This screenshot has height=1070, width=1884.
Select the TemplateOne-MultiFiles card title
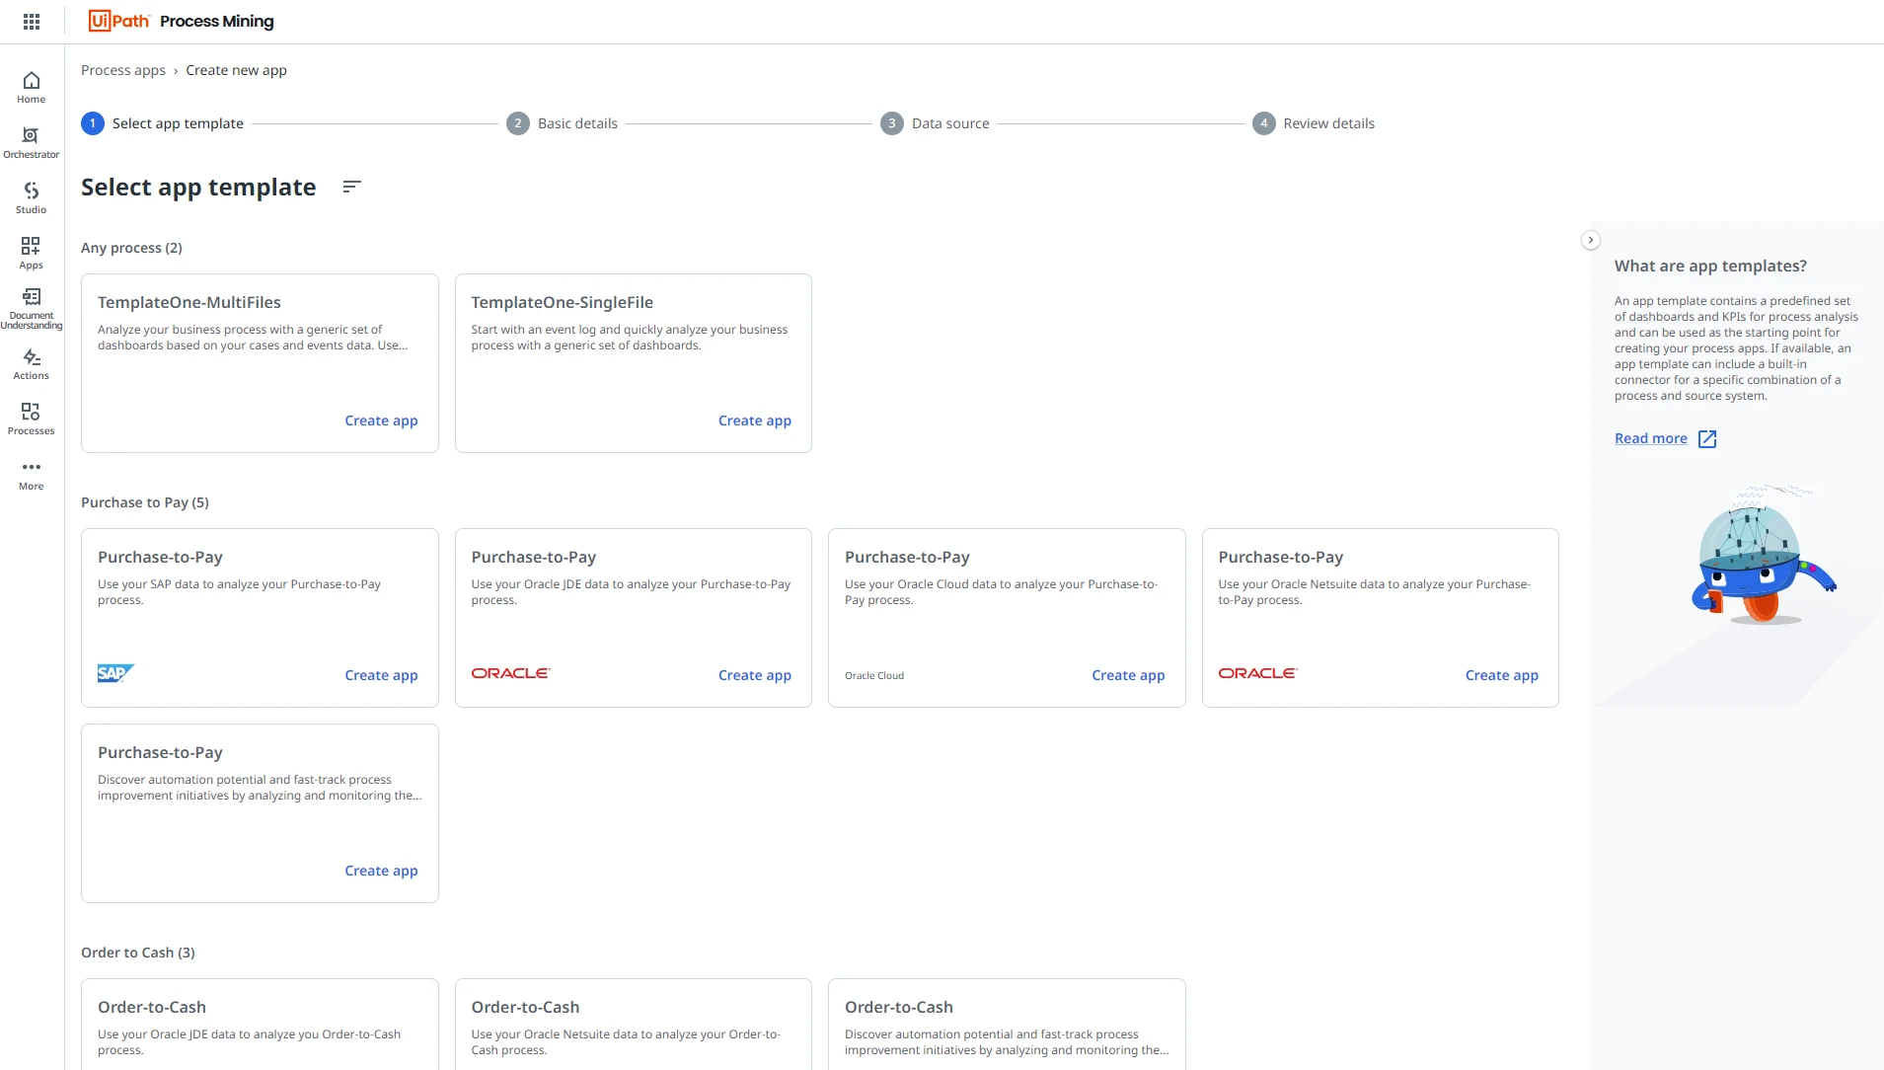coord(189,302)
